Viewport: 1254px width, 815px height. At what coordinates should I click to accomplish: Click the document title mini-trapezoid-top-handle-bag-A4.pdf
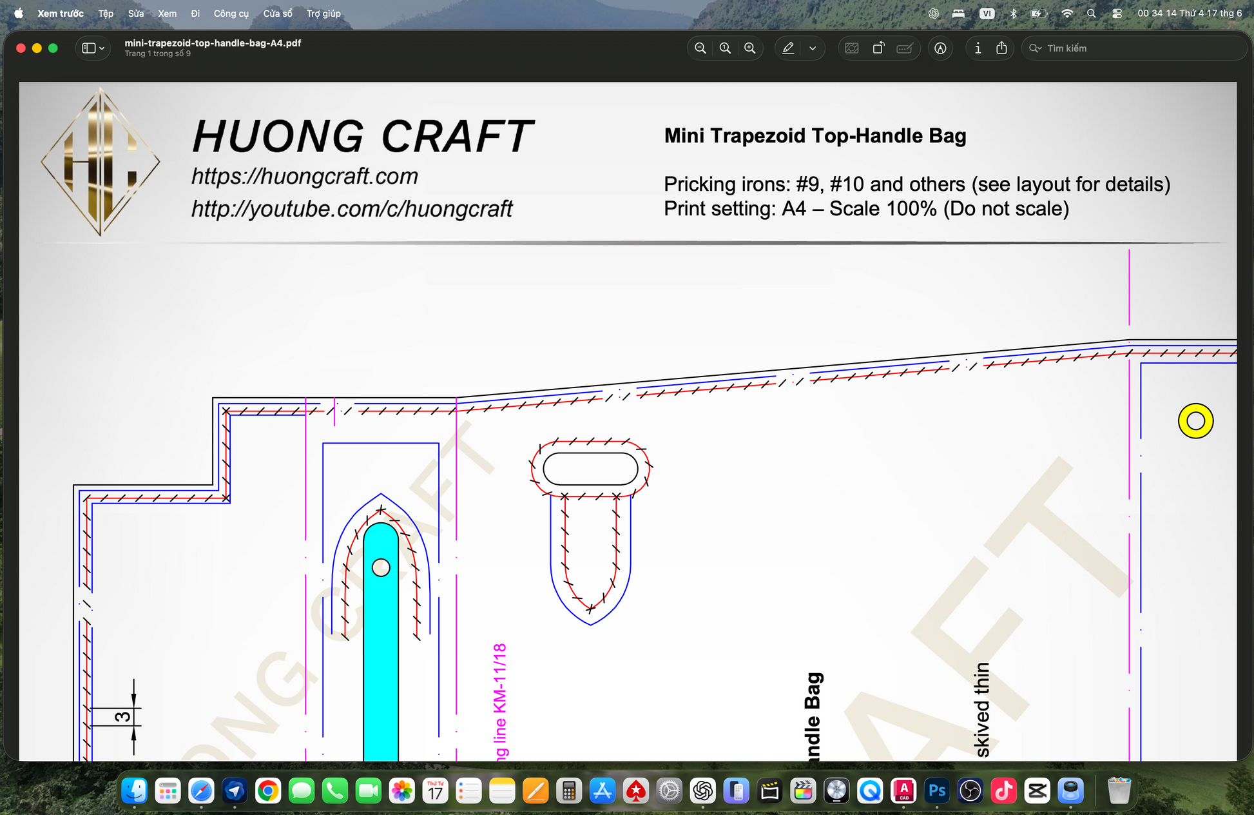tap(213, 43)
